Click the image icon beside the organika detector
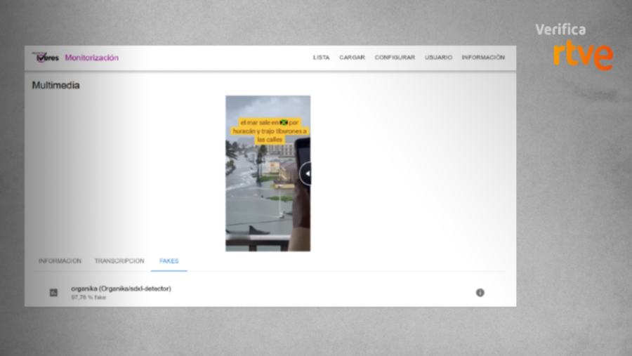Screen dimensions: 632x356 53,293
